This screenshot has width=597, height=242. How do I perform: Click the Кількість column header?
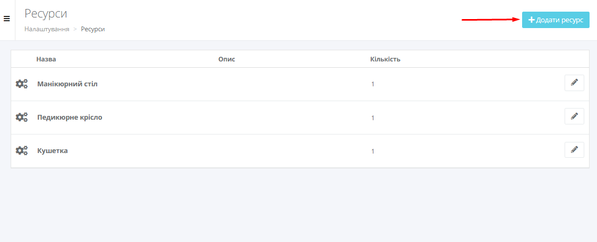click(x=385, y=59)
